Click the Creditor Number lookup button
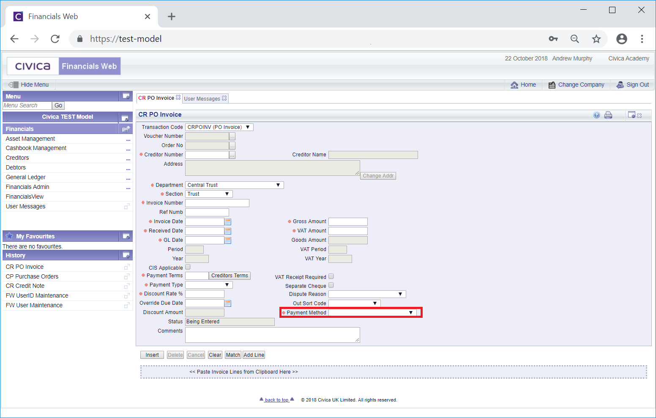This screenshot has width=656, height=418. pyautogui.click(x=232, y=155)
